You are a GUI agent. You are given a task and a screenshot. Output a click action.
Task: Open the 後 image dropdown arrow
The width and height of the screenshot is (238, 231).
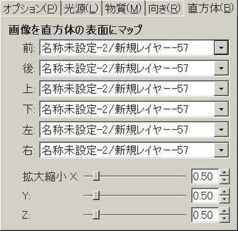221,68
